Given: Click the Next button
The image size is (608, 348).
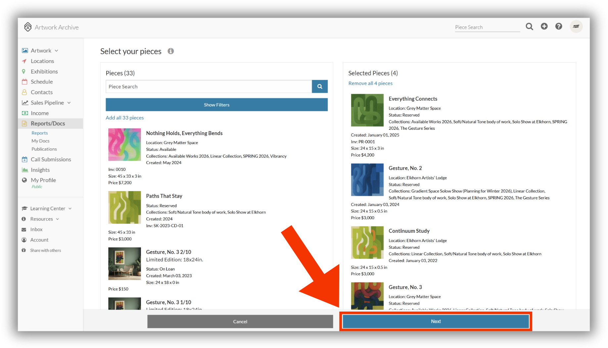Looking at the screenshot, I should 436,322.
